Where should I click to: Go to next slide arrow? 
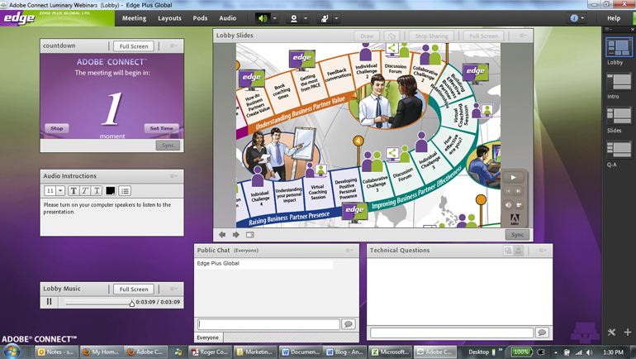(x=235, y=235)
